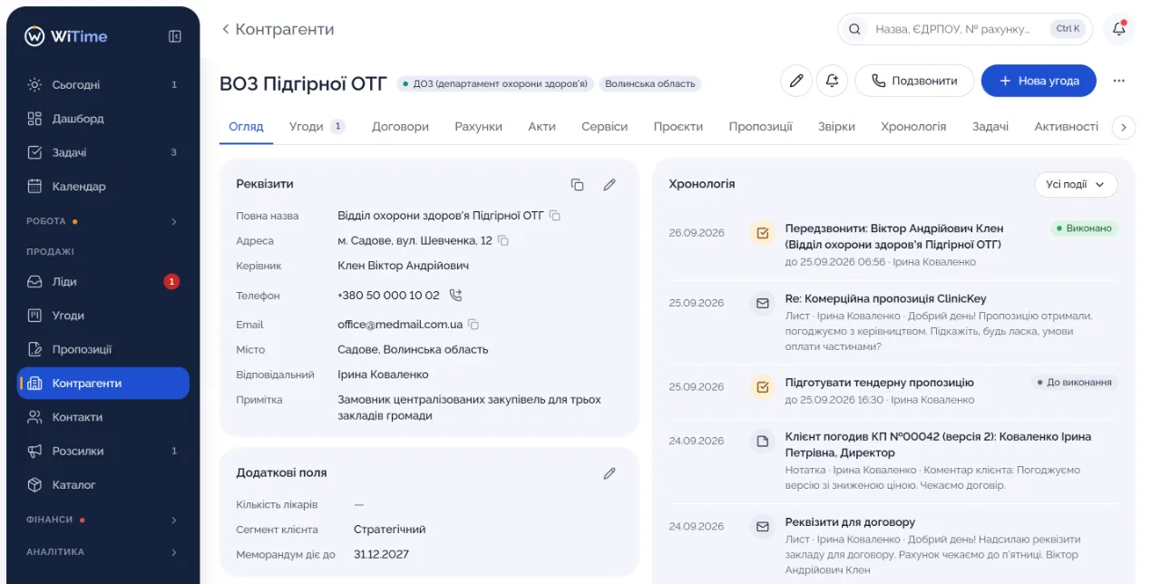Switch to the Договори tab
Viewport: 1161px width, 584px height.
click(400, 127)
